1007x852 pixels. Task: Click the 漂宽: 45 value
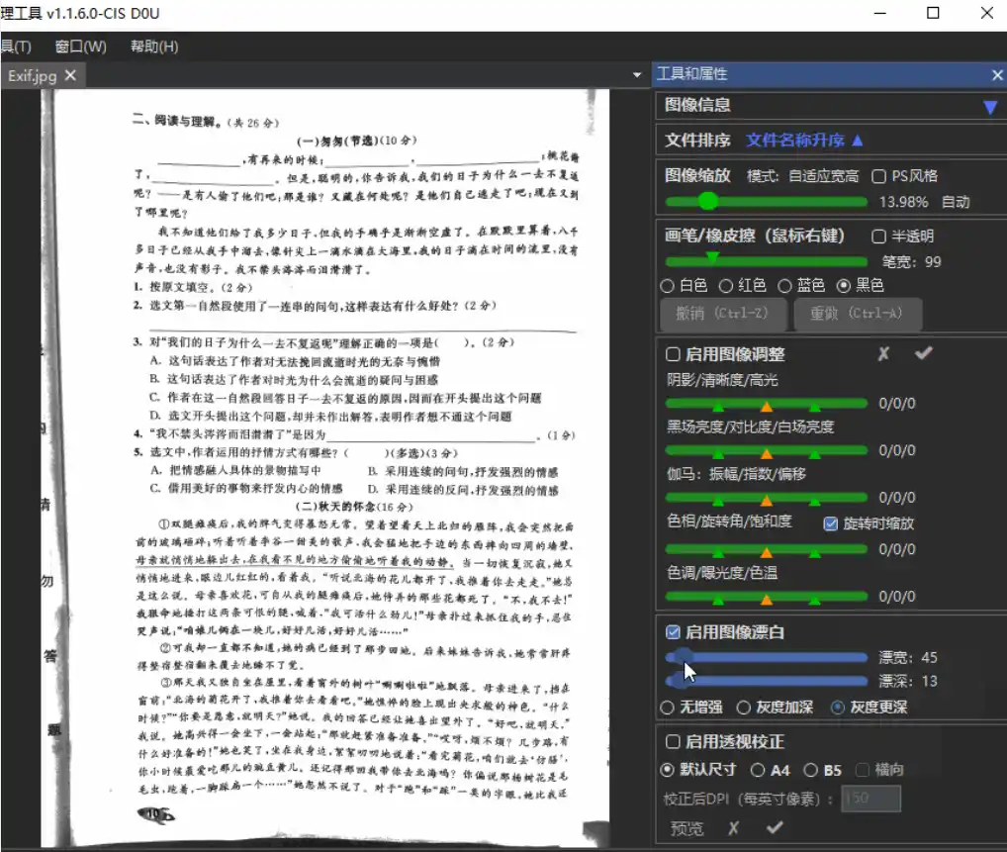[x=908, y=657]
